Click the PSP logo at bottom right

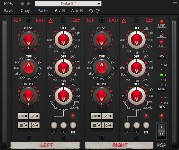[x=161, y=145]
